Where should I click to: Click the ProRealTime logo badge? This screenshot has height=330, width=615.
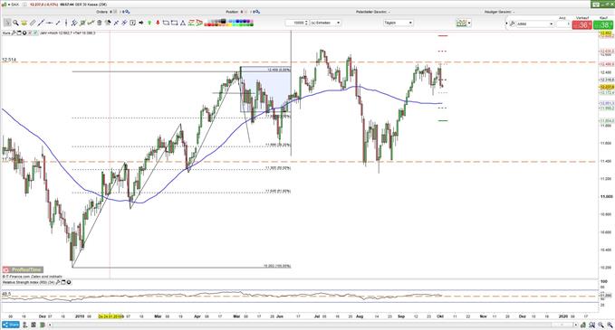coord(23,269)
